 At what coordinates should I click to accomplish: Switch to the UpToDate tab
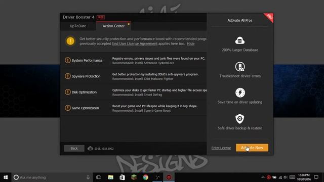[78, 26]
